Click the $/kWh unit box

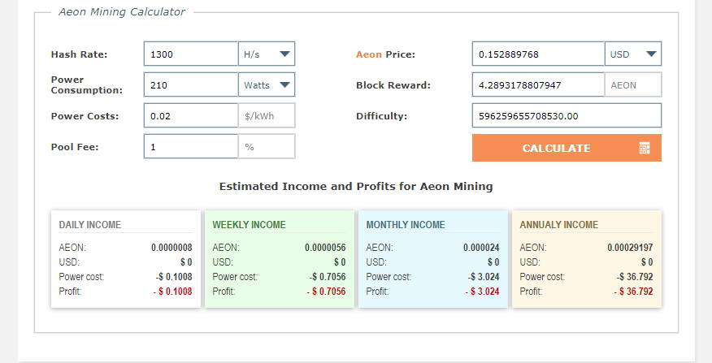coord(267,115)
